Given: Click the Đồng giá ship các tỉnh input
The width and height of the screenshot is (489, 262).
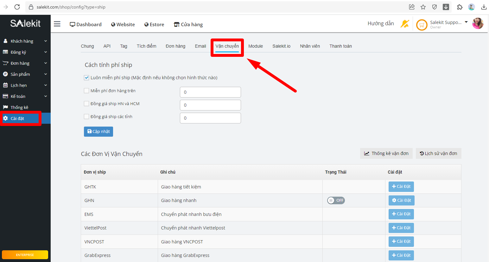Looking at the screenshot, I should pyautogui.click(x=210, y=118).
